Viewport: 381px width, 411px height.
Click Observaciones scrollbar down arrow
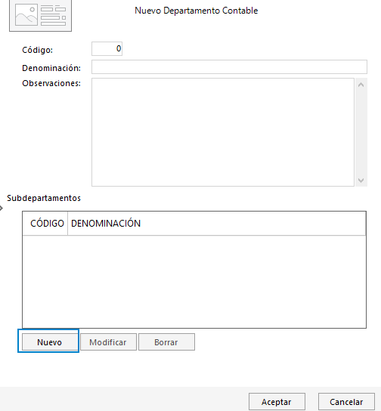(x=361, y=180)
